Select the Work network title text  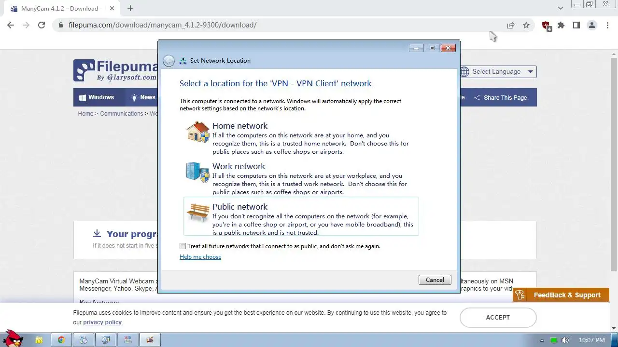click(239, 166)
